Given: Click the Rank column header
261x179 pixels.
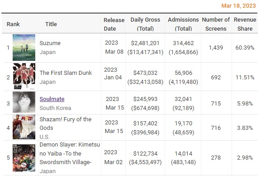Looking at the screenshot, I should click(x=13, y=24).
